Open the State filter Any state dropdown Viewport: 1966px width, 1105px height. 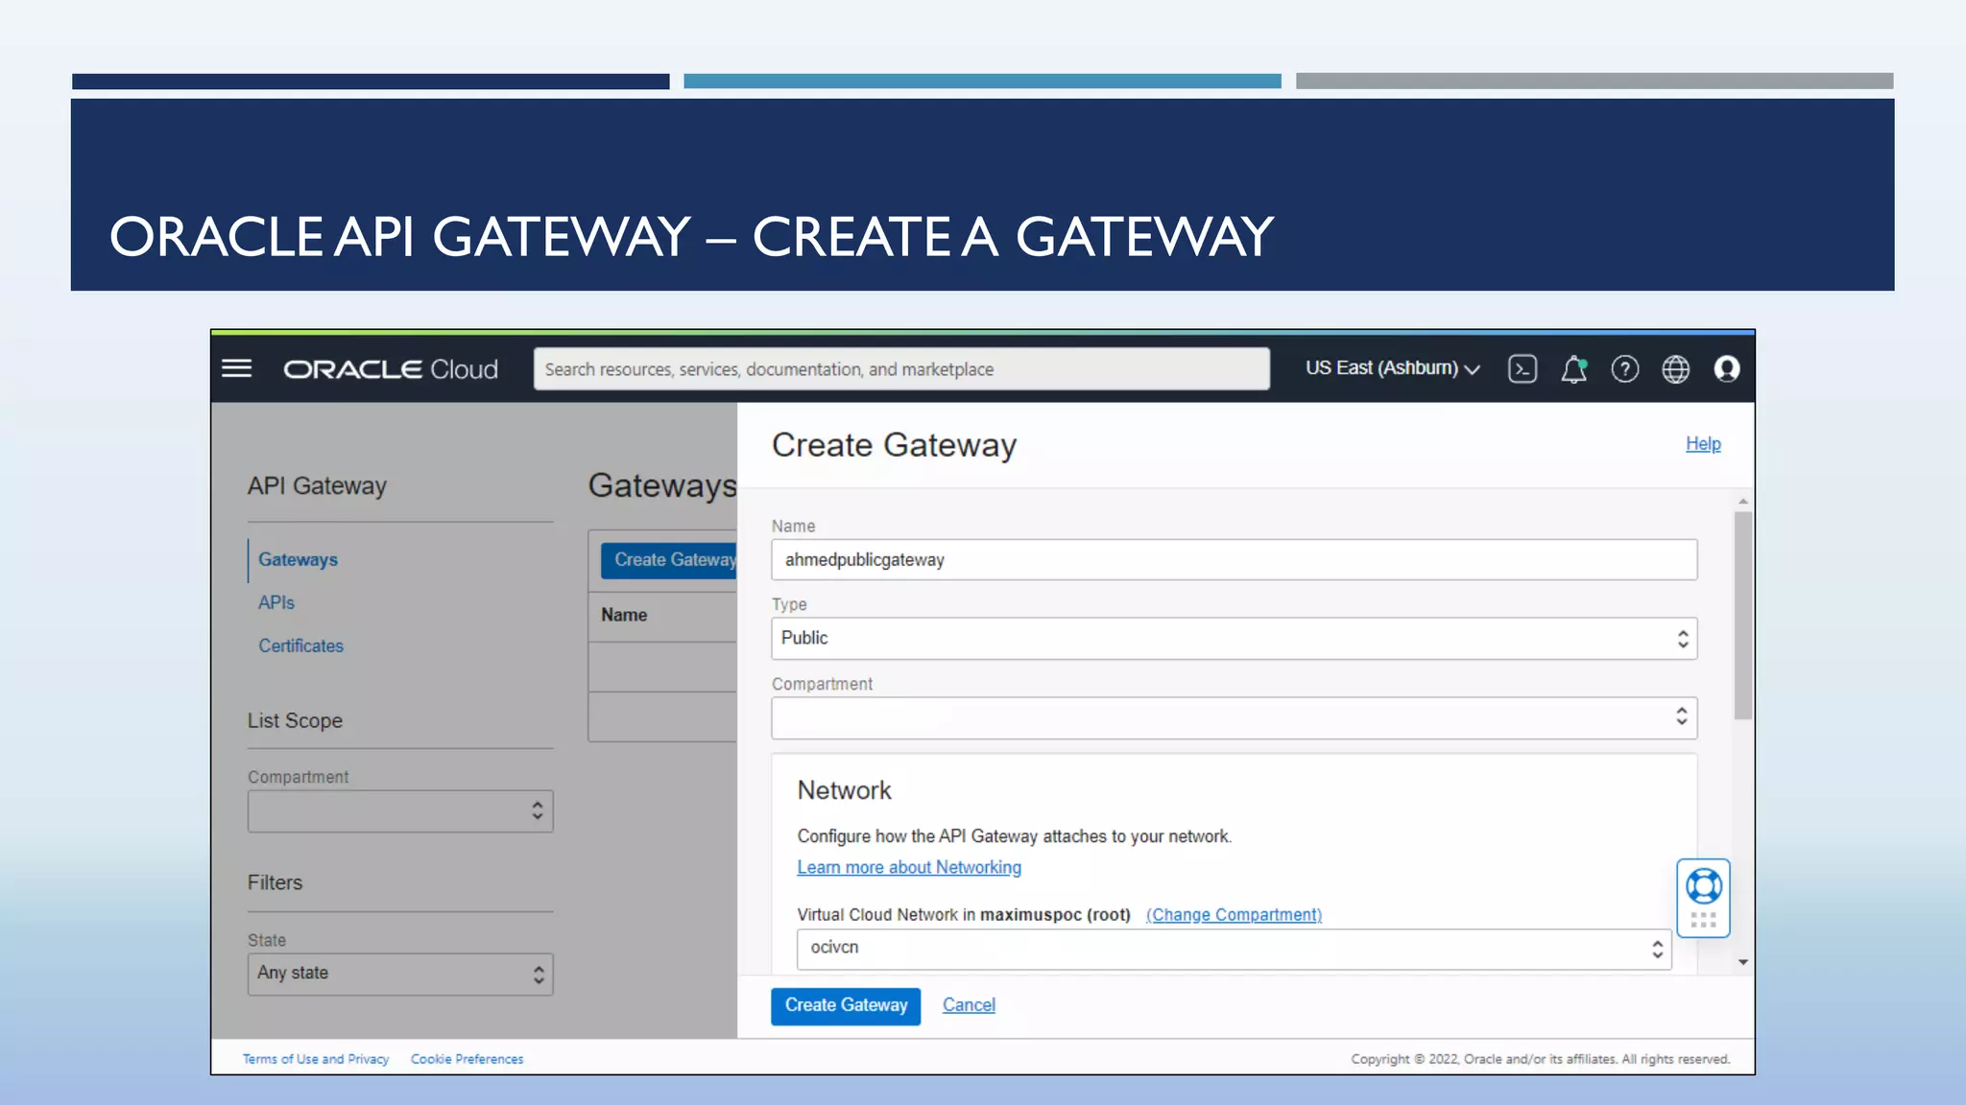400,974
